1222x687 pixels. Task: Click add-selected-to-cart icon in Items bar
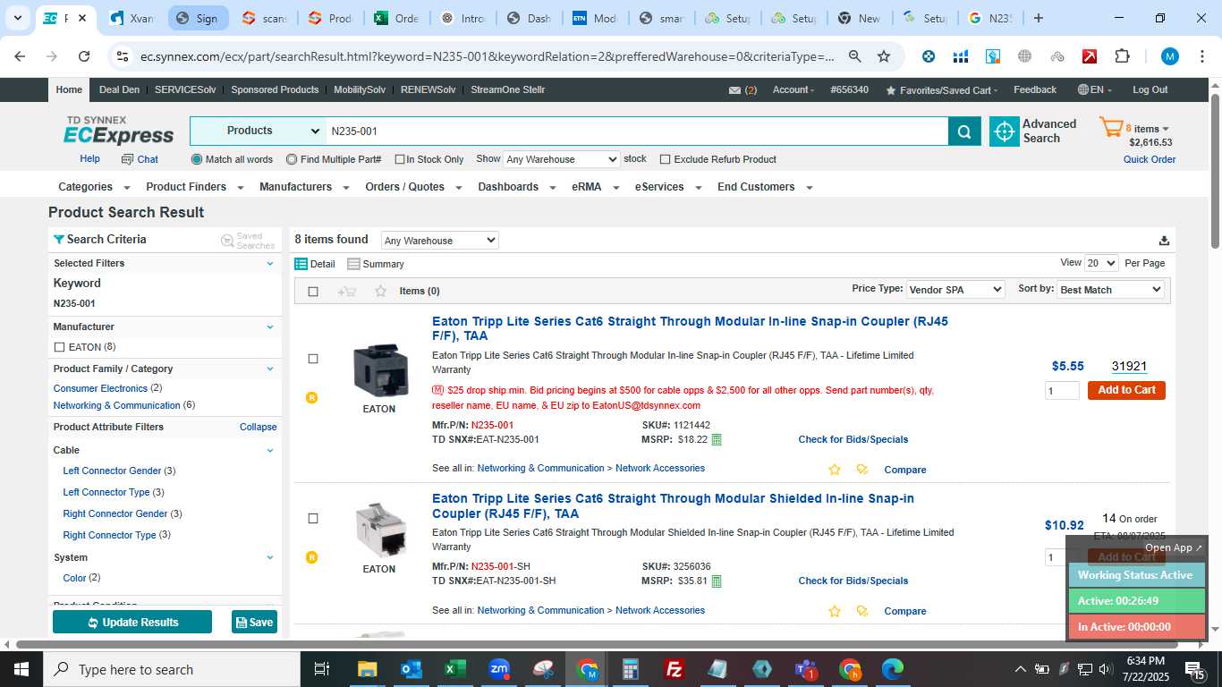(x=347, y=292)
